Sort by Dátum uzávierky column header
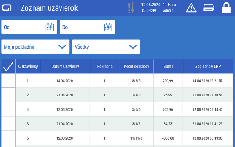 tap(65, 66)
